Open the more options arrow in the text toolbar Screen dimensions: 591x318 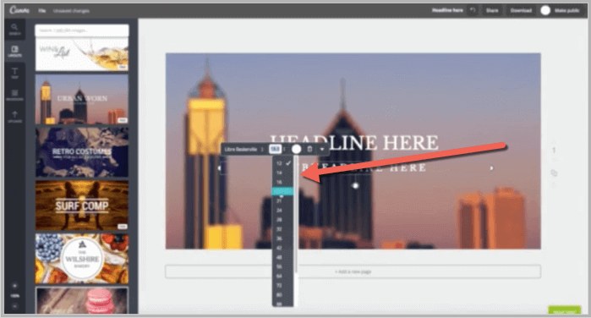322,150
